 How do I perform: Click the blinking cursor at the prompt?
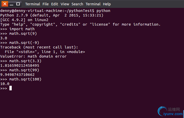(10, 88)
